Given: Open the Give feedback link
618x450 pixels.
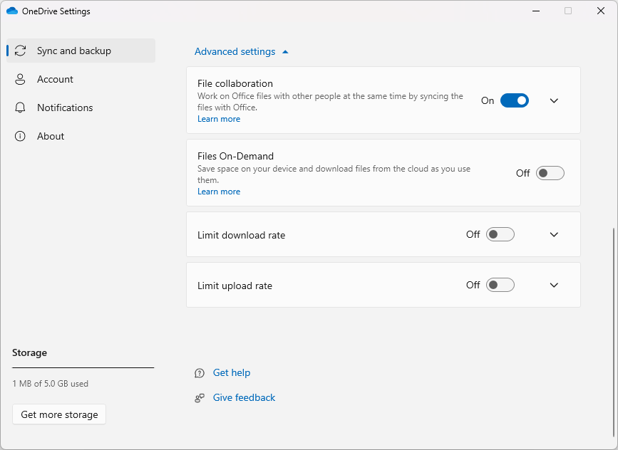Looking at the screenshot, I should point(244,397).
